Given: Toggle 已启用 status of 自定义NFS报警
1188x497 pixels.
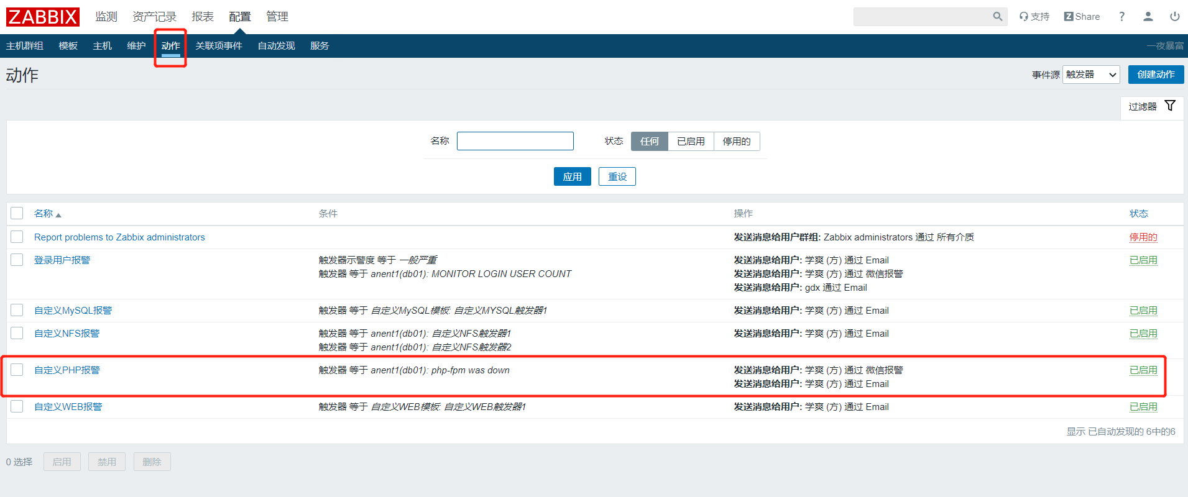Looking at the screenshot, I should coord(1143,334).
